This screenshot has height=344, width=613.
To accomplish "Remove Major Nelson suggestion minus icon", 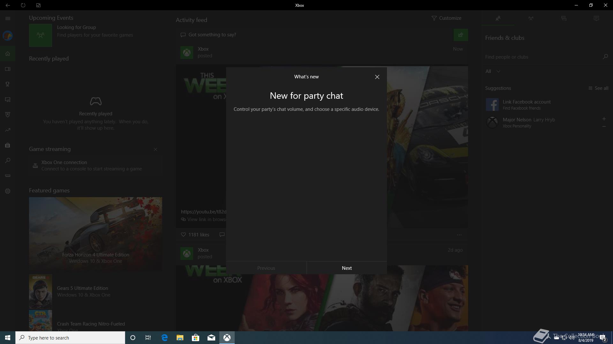I will pyautogui.click(x=604, y=126).
